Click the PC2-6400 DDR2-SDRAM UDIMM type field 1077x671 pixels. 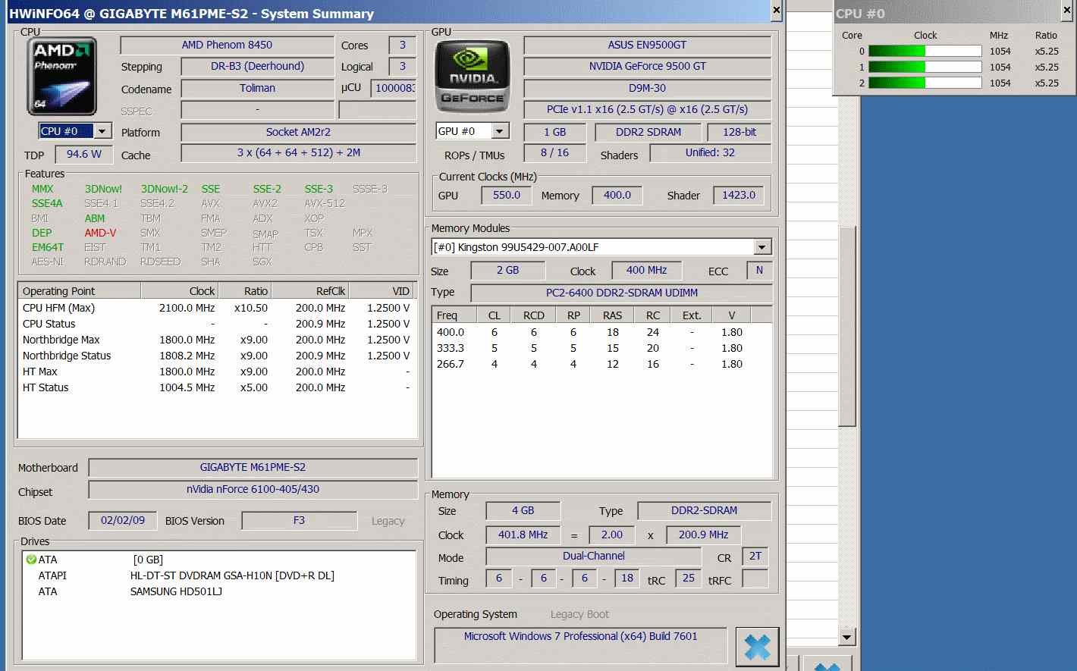(x=621, y=293)
